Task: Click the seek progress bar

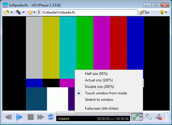Action: 93,113
